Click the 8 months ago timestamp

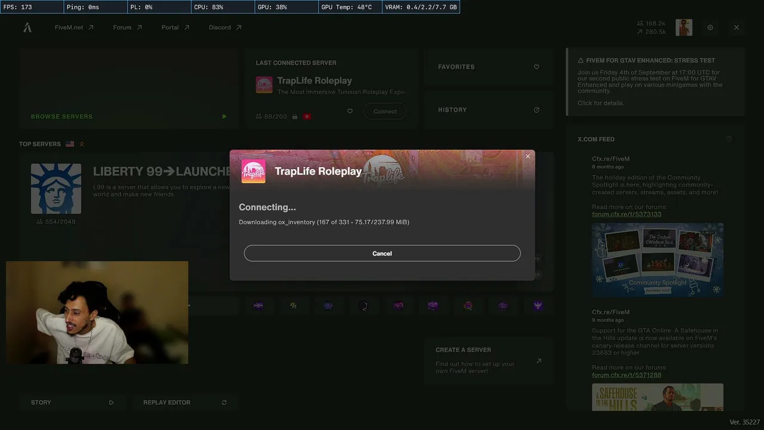tap(609, 167)
